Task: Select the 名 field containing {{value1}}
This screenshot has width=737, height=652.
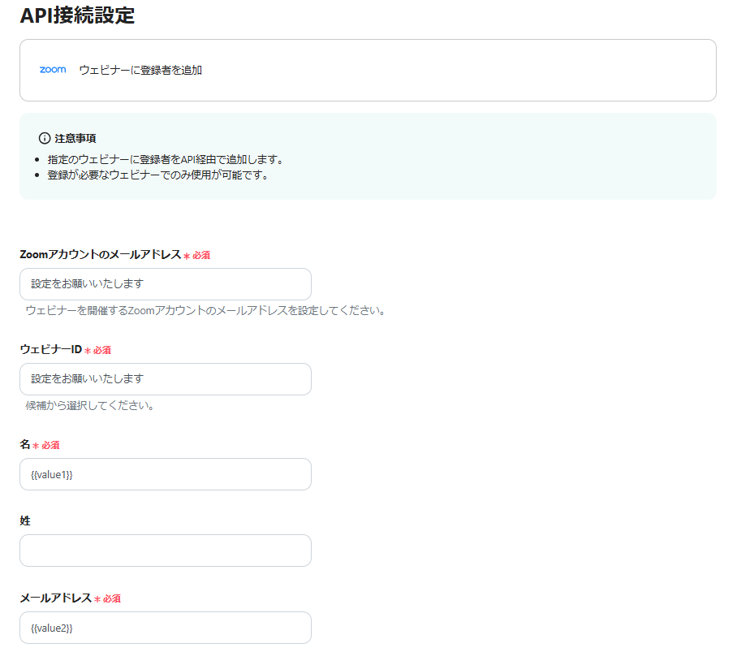Action: [165, 474]
